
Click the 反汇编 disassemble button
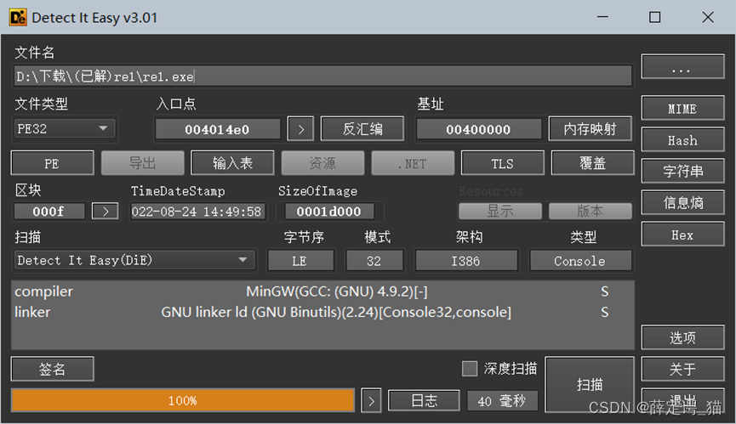click(x=362, y=129)
